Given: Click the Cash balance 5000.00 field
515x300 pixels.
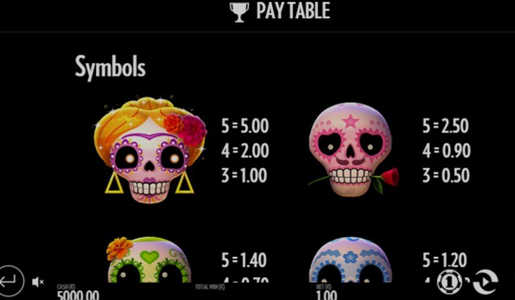Looking at the screenshot, I should coord(78,292).
